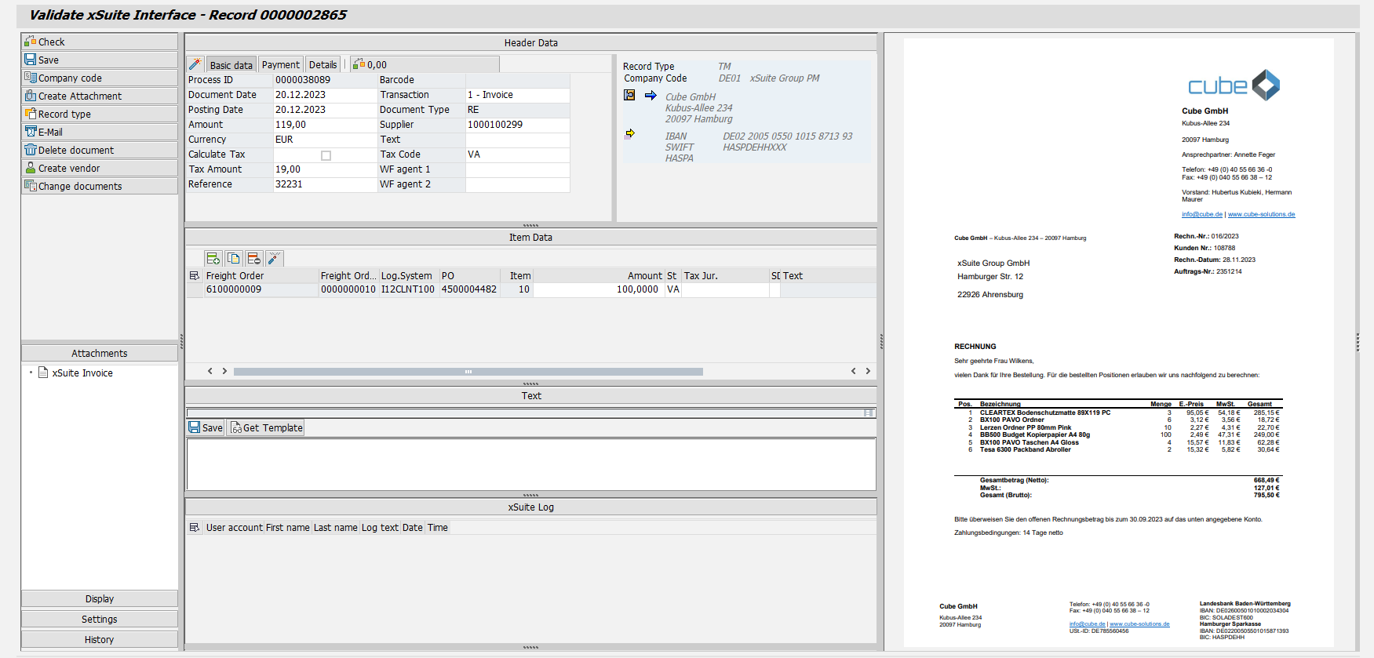Toggle the Calculate Tax checkbox
Viewport: 1374px width, 658px height.
click(326, 155)
